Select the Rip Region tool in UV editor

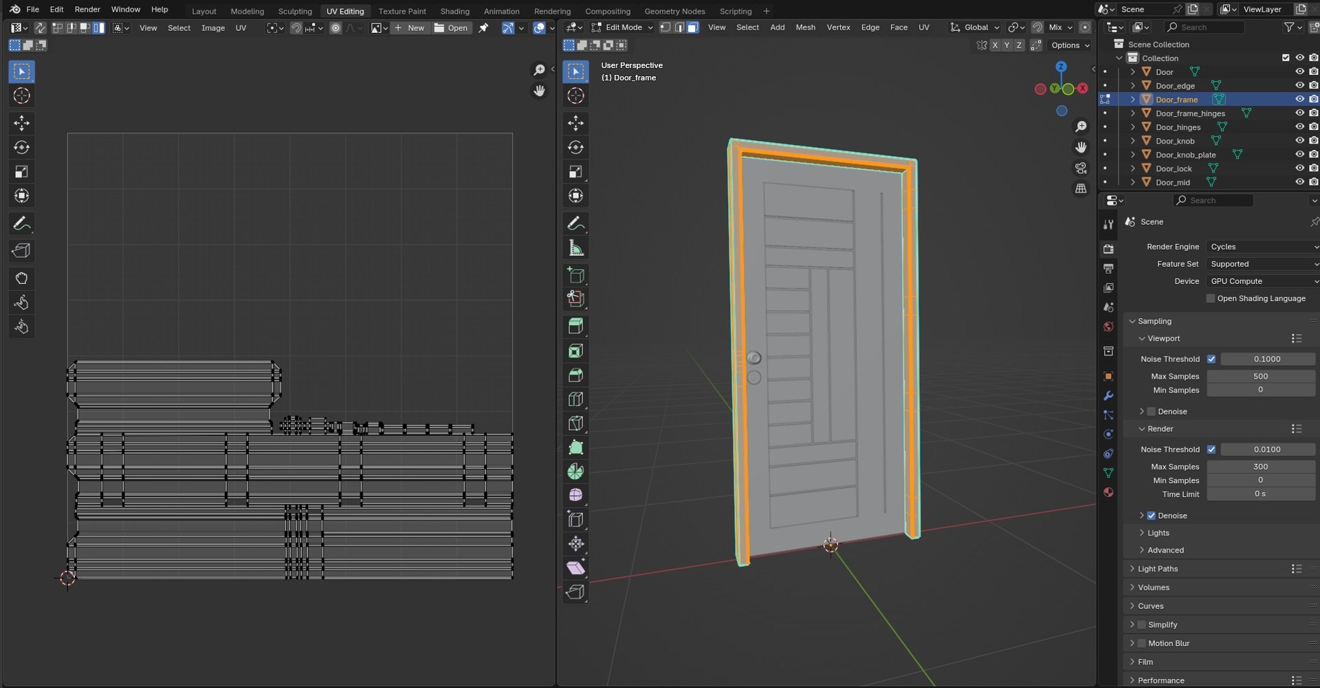[21, 251]
